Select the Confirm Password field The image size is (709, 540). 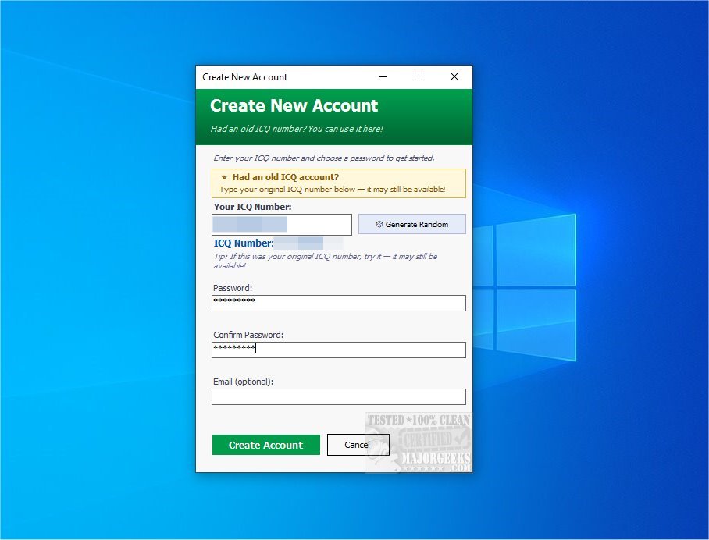click(339, 350)
